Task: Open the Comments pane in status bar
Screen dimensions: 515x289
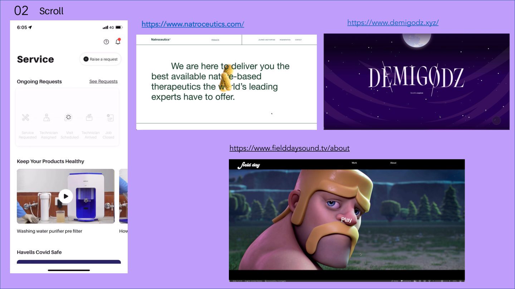Action: 406,281
